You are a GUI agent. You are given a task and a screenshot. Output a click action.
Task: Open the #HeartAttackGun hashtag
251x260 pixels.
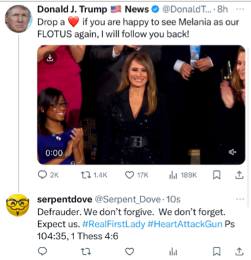coord(185,224)
